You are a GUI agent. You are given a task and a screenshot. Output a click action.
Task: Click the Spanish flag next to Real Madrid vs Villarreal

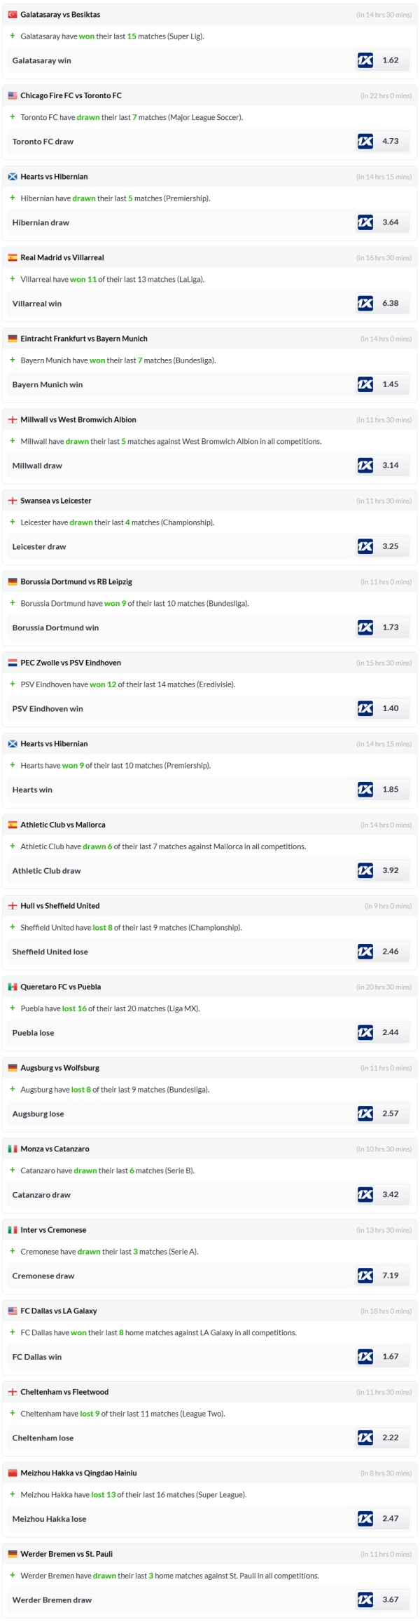point(13,258)
